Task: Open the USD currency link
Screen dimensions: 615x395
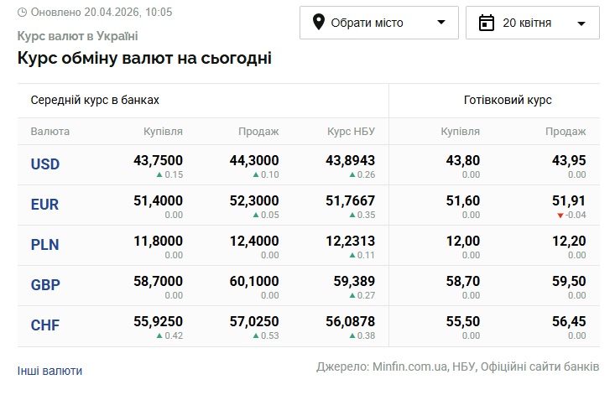Action: click(x=45, y=164)
